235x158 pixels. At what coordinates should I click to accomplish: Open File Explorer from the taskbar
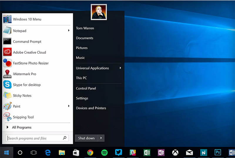pos(62,153)
